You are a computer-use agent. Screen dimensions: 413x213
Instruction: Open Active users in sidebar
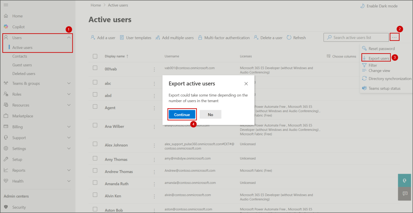(x=23, y=48)
